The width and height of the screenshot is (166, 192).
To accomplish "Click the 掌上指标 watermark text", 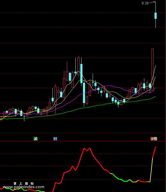I will pos(23,183).
